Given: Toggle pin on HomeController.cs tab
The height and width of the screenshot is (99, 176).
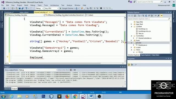Looking at the screenshot, I should [50, 12].
